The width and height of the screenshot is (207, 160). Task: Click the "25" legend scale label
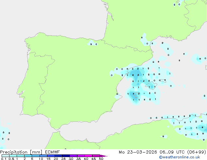pos(63,159)
